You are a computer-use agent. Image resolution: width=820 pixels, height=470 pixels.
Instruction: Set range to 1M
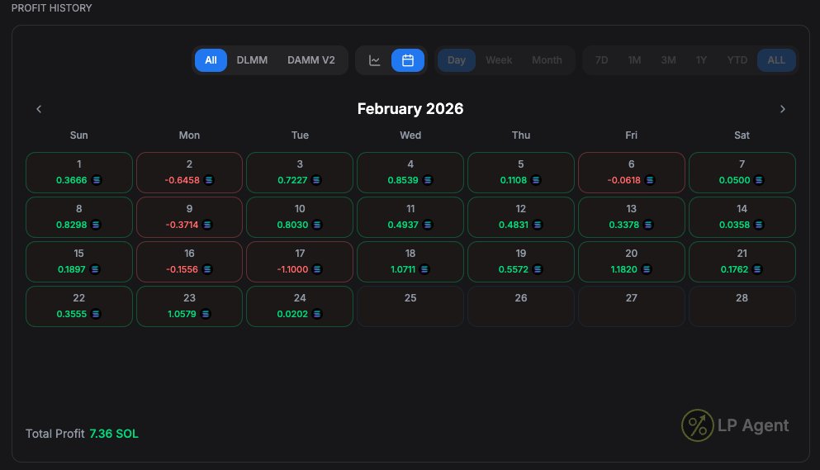(x=634, y=60)
